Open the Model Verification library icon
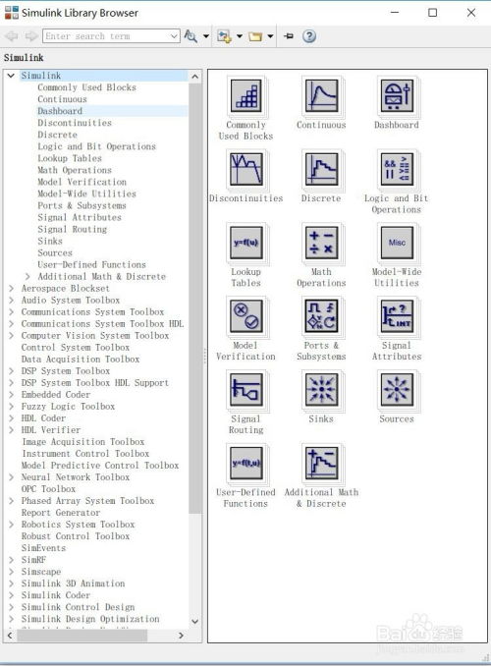The image size is (491, 666). coord(245,316)
